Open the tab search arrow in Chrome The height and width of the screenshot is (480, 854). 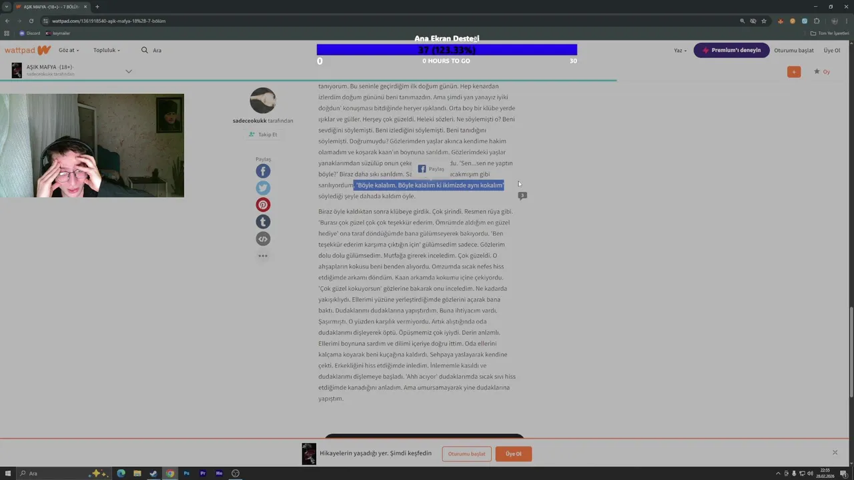pyautogui.click(x=7, y=7)
